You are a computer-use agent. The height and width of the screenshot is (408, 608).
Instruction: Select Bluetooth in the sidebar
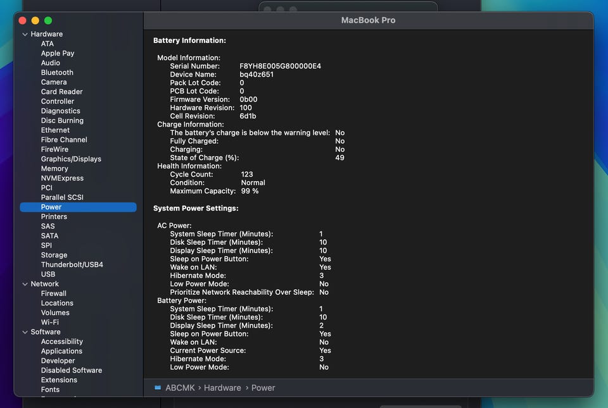pyautogui.click(x=57, y=73)
